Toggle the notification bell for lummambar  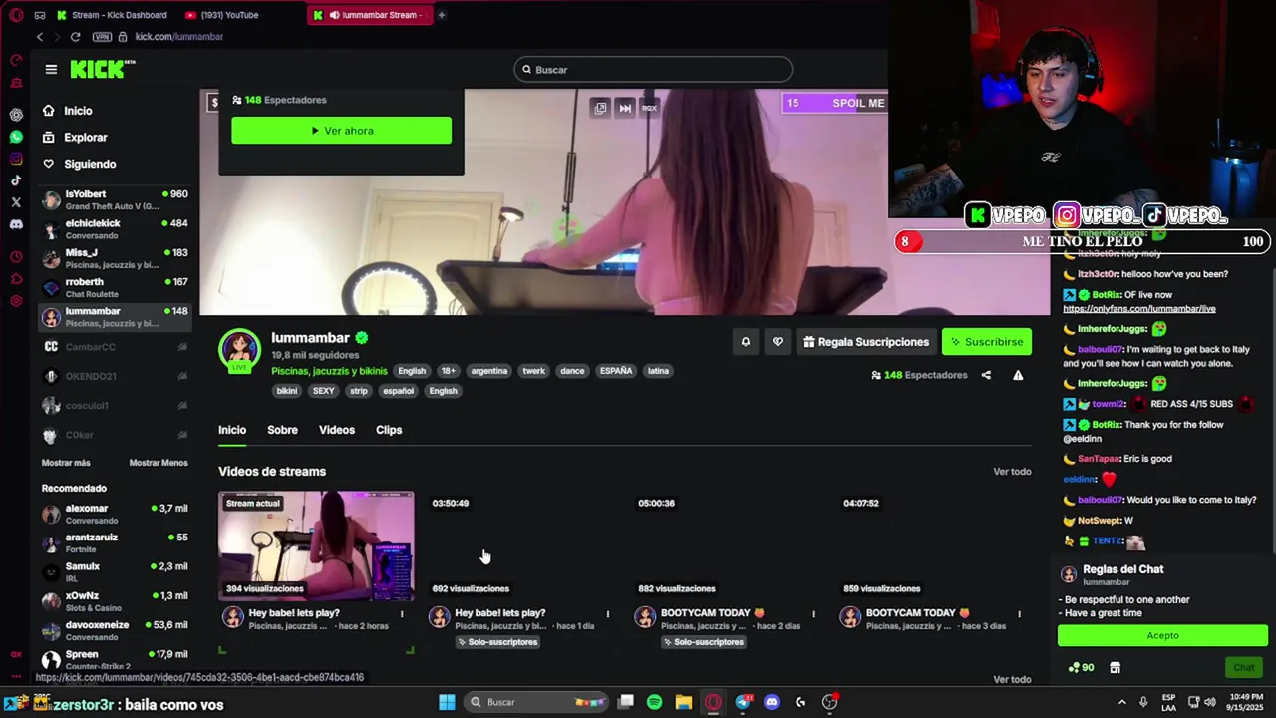pos(745,342)
